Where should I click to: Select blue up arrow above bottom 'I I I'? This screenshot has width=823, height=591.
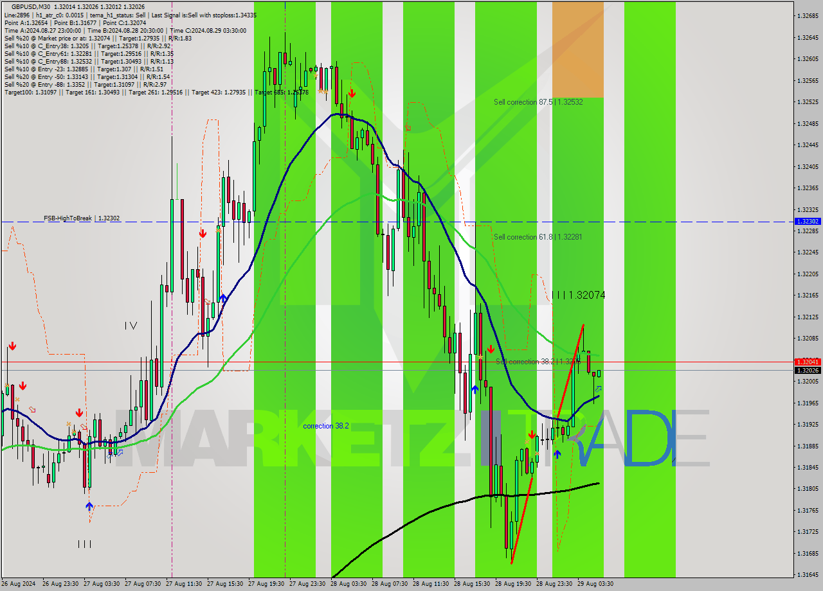89,507
